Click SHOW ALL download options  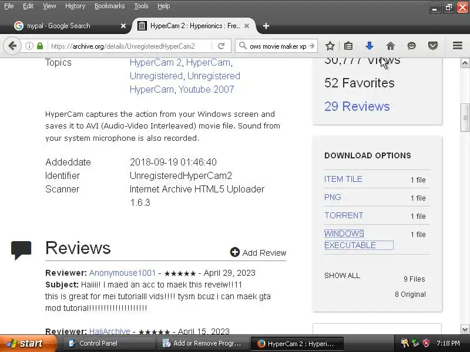tap(342, 275)
